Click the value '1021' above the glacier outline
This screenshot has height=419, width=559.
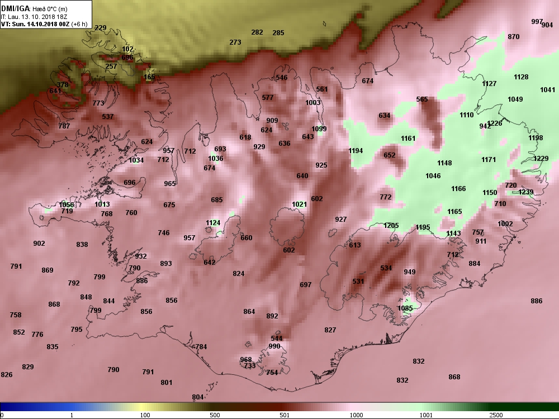coord(300,204)
